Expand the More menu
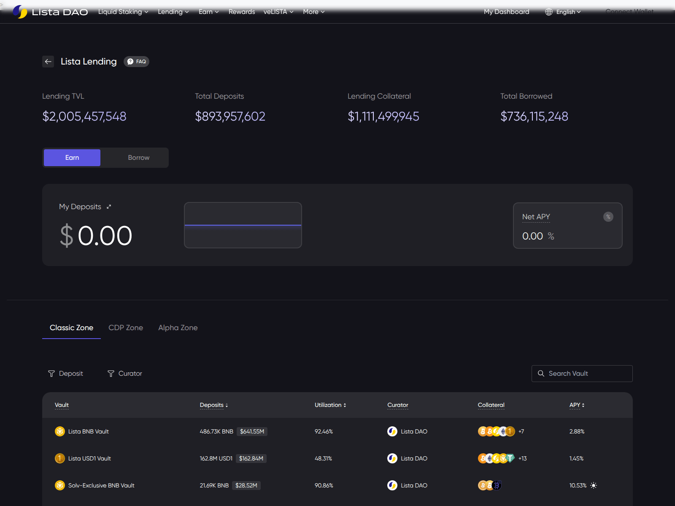The height and width of the screenshot is (506, 675). 314,12
